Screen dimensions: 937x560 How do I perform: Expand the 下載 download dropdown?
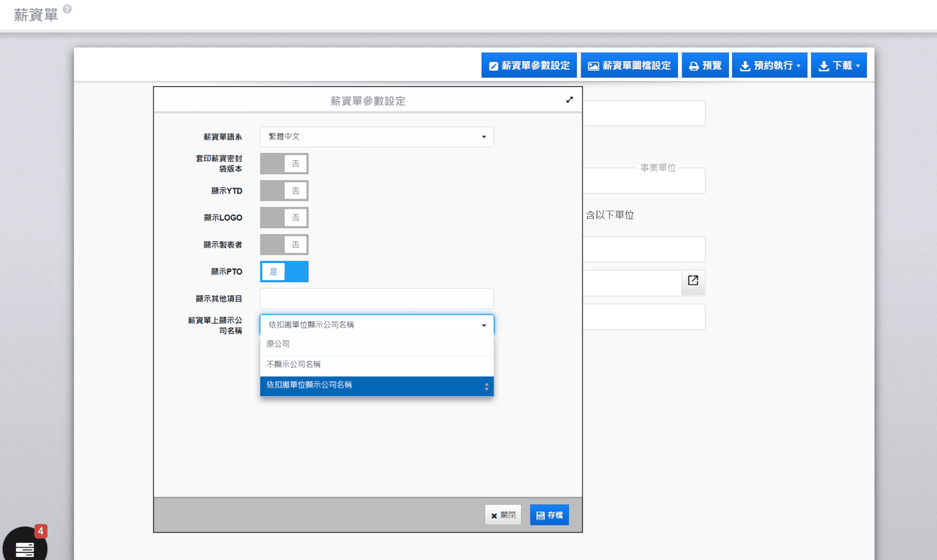[x=839, y=66]
